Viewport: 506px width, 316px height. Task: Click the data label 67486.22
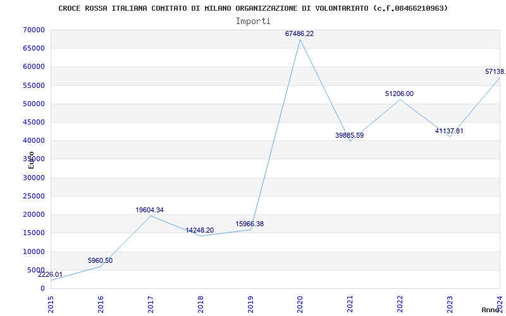pyautogui.click(x=299, y=33)
